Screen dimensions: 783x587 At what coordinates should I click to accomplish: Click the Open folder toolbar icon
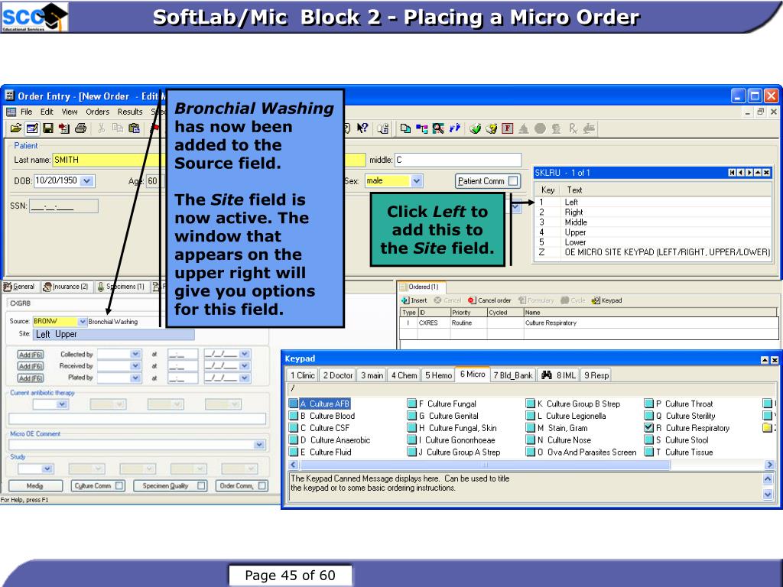coord(15,128)
